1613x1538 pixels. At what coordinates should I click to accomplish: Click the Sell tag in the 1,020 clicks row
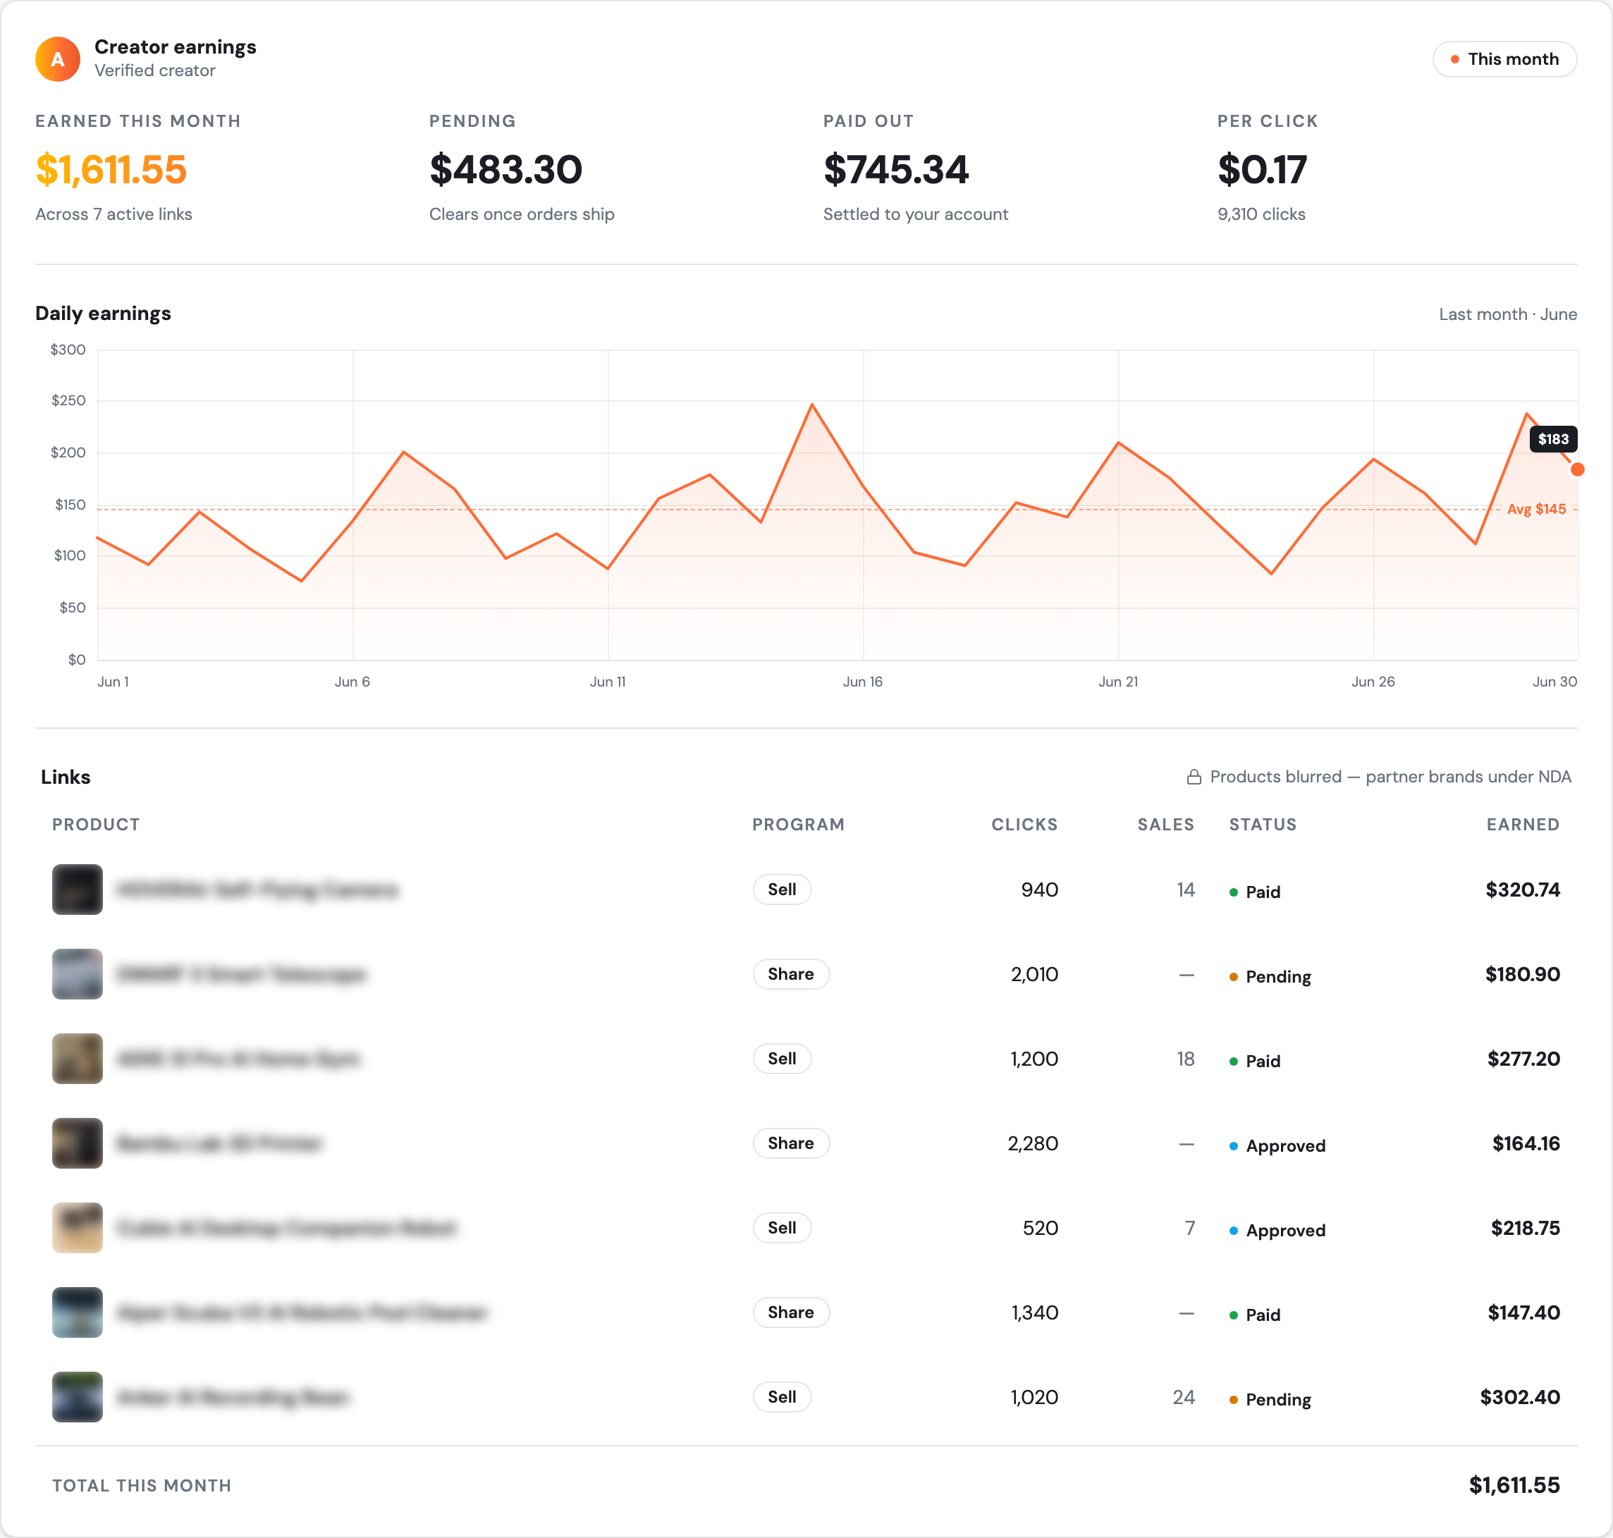coord(783,1396)
